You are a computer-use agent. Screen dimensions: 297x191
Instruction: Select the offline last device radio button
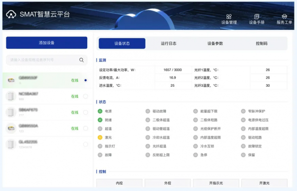point(86,144)
